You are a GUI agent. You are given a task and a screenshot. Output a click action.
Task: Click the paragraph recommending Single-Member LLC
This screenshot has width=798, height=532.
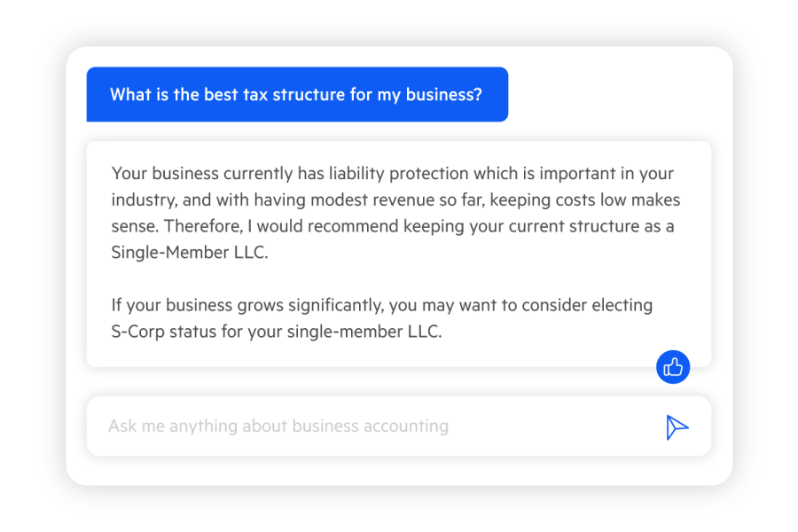click(396, 213)
